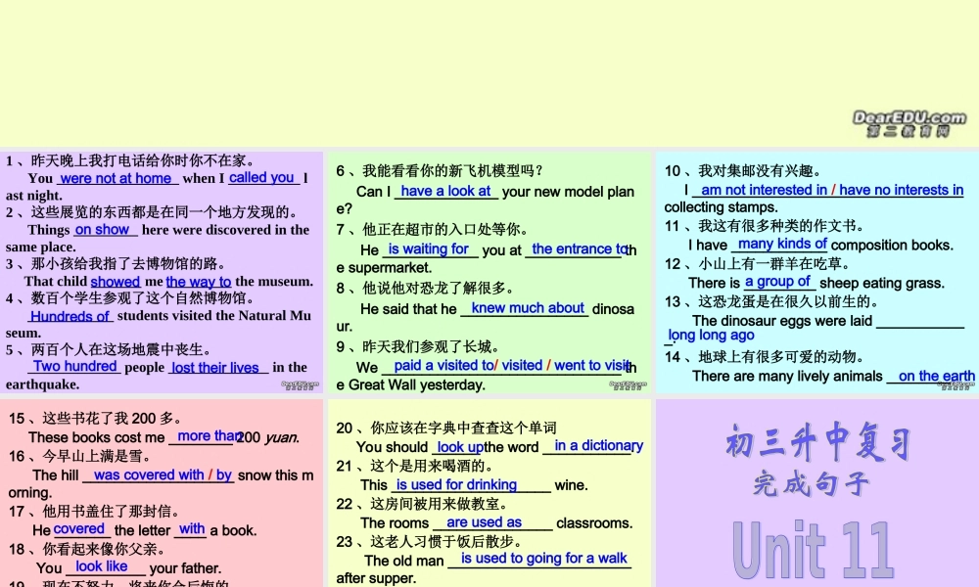
Task: Click sentence 5 "两百个人在这场地震中丧生"
Action: click(117, 349)
